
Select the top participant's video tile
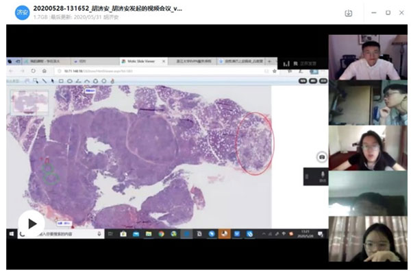[368, 57]
